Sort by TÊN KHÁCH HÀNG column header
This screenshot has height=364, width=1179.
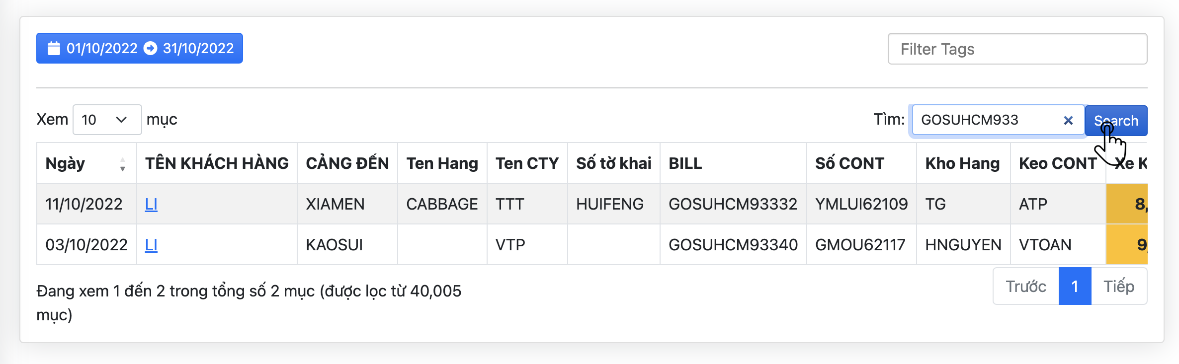pyautogui.click(x=217, y=163)
